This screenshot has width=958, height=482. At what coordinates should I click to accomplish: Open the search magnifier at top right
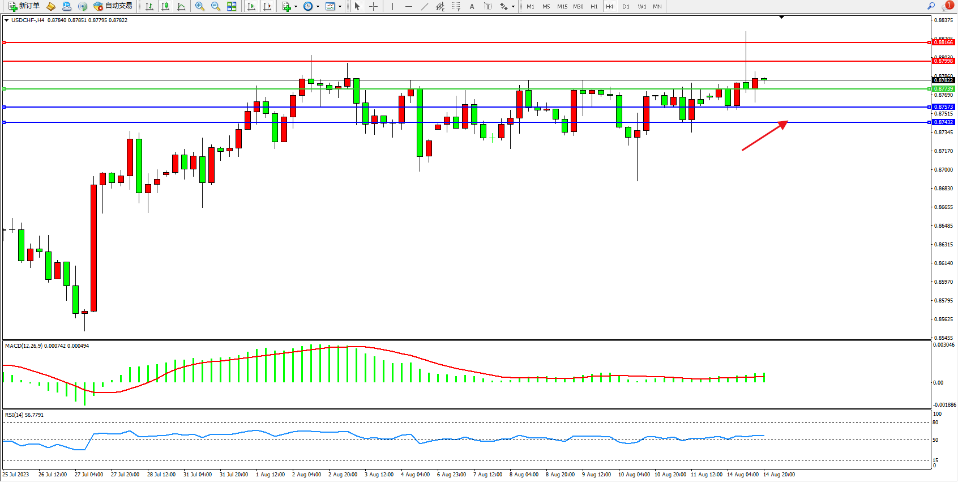pos(931,6)
